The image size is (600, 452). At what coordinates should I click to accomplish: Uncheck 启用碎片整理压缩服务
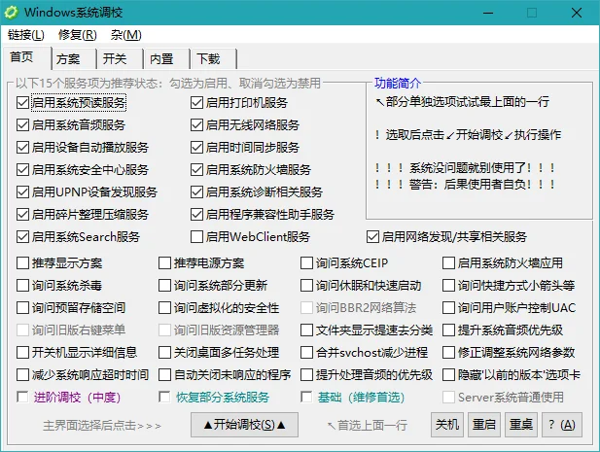[x=23, y=215]
